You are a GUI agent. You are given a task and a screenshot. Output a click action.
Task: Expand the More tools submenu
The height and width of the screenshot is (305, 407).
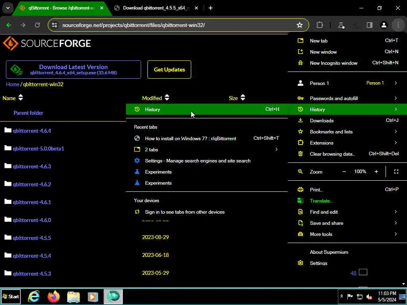(347, 234)
